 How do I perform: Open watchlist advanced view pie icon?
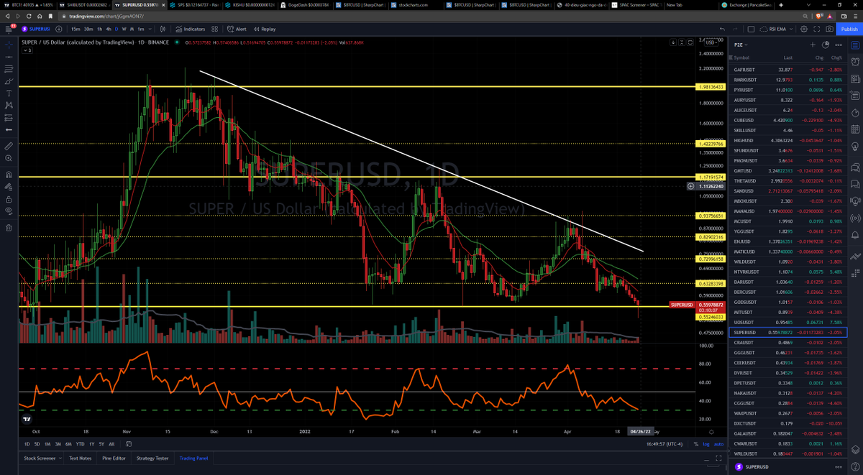click(x=826, y=45)
